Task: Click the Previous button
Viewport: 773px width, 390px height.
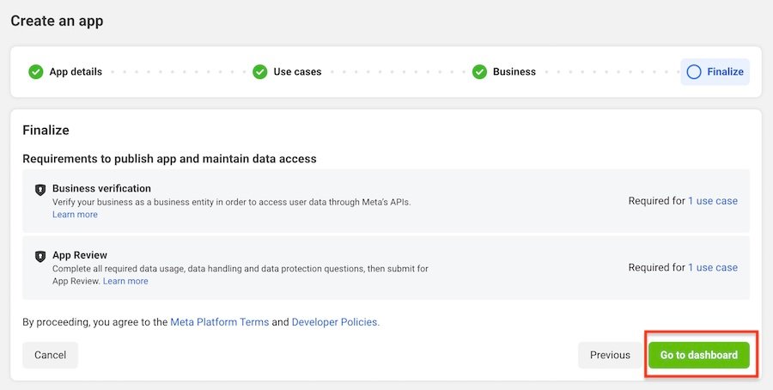Action: [610, 355]
